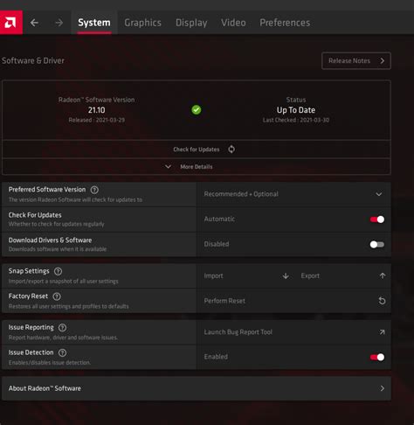Disable the Issue Detection switch

[x=377, y=357]
